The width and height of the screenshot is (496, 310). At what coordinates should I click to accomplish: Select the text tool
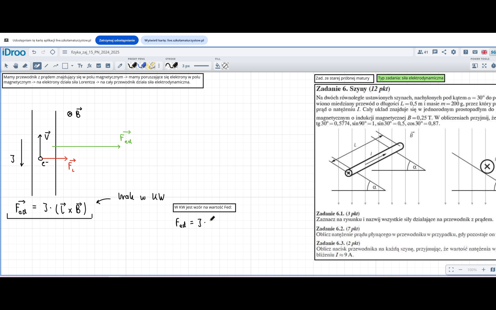[80, 66]
